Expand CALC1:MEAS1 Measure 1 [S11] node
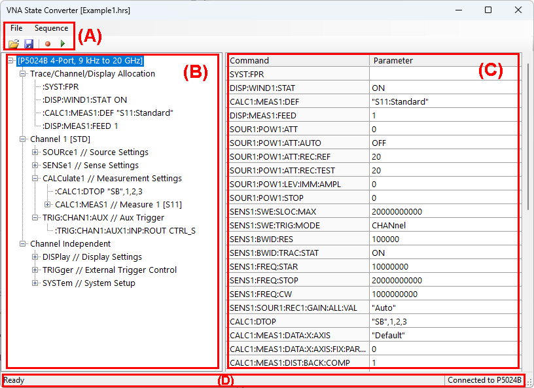Image resolution: width=534 pixels, height=388 pixels. pyautogui.click(x=47, y=205)
